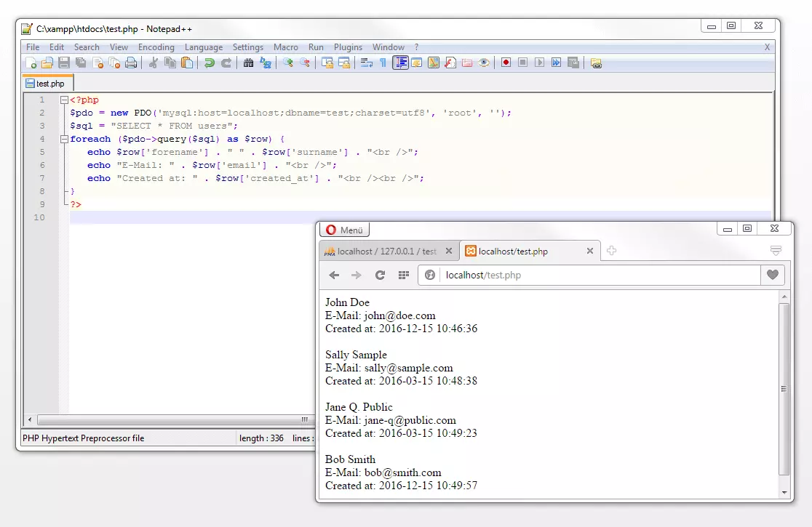This screenshot has width=812, height=527.
Task: Open the Find dialog via binoculars icon
Action: [x=249, y=63]
